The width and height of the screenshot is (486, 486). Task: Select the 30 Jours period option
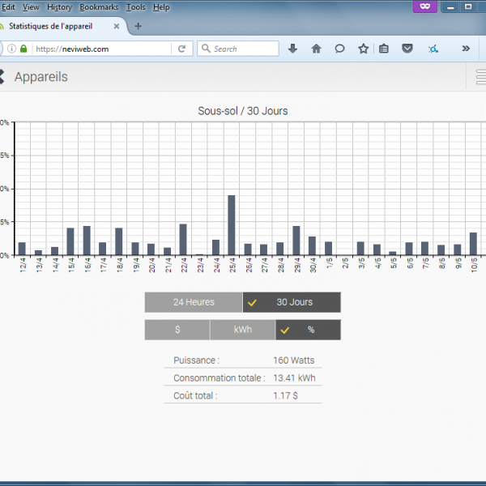coord(292,302)
